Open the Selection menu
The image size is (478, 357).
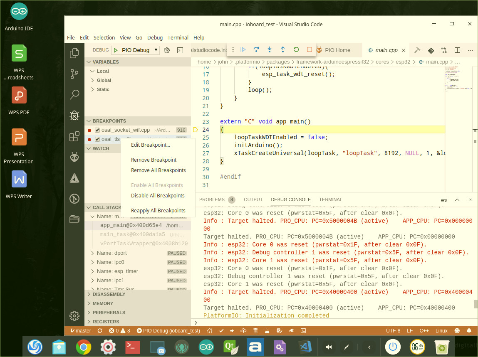pos(104,37)
